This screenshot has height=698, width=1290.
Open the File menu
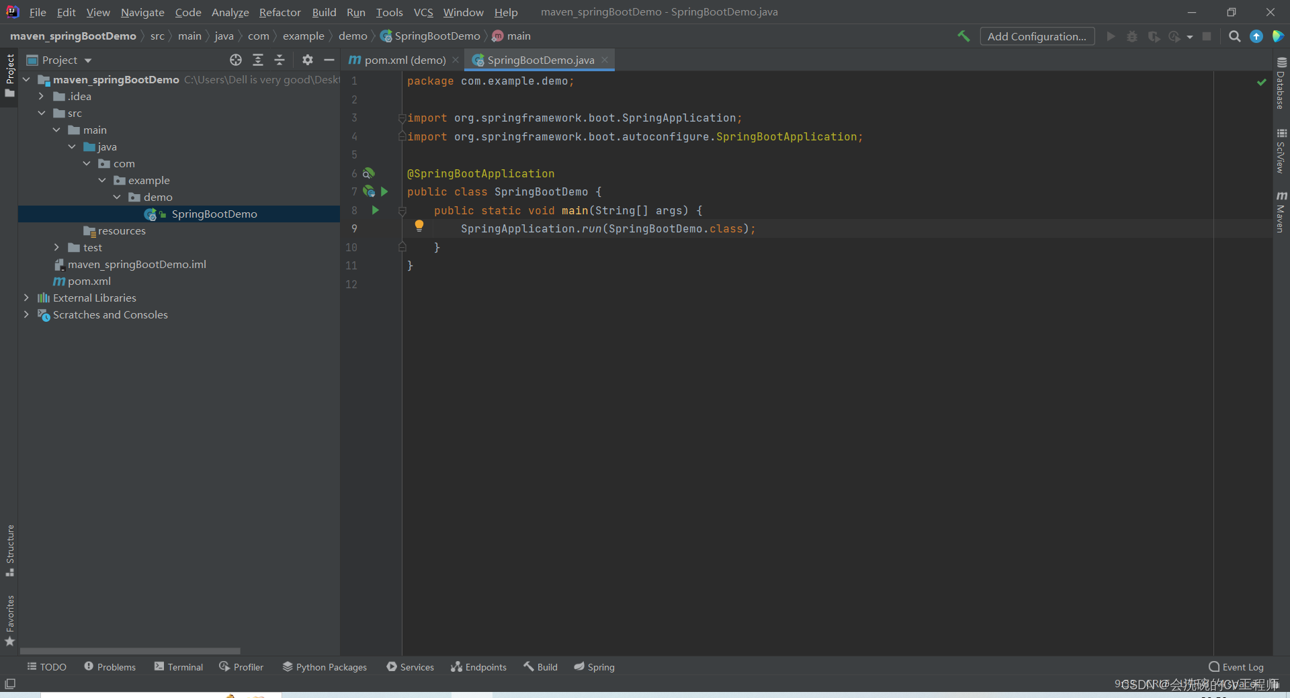coord(38,12)
